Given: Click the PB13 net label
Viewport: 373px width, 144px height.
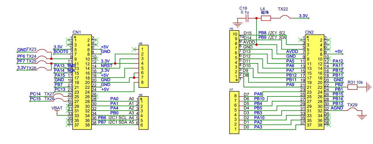Looking at the screenshot, I should (x=338, y=104).
